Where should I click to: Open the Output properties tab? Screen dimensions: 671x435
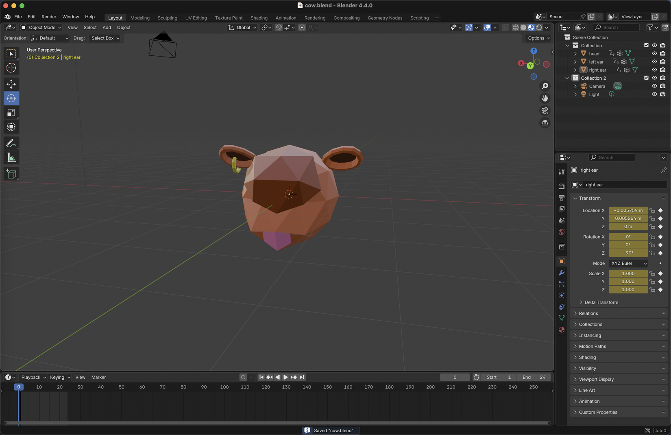[x=562, y=198]
